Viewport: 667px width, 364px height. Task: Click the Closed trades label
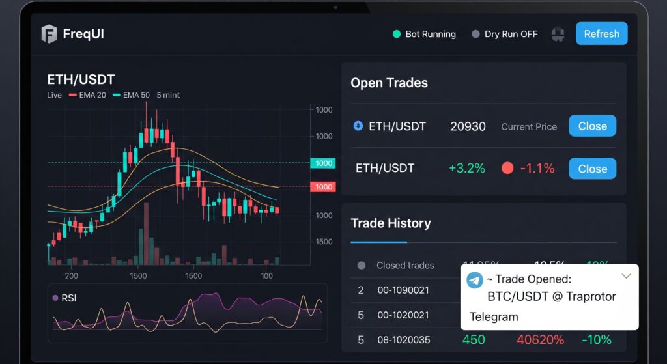tap(405, 265)
